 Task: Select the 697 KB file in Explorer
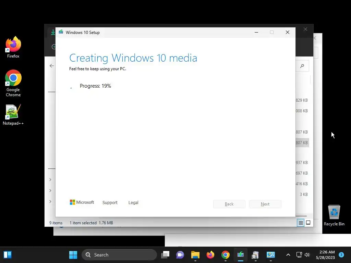click(x=302, y=173)
